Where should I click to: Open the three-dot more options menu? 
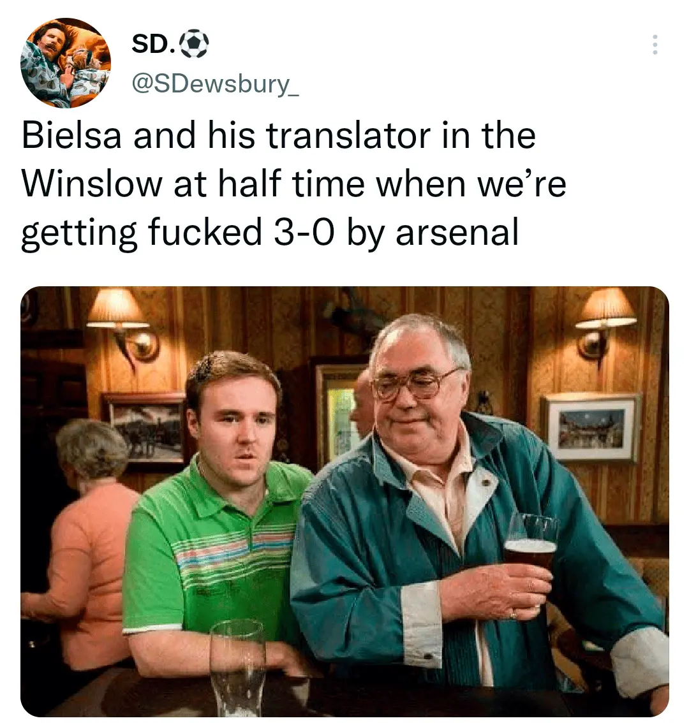(x=655, y=45)
